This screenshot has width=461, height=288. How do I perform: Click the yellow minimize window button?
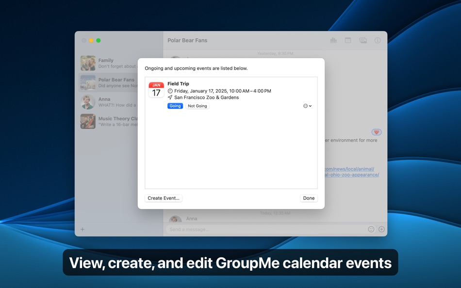pos(91,40)
